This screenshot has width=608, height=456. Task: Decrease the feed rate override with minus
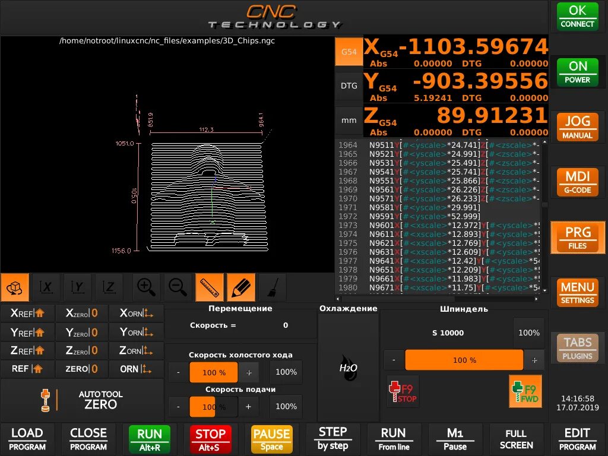coord(178,407)
